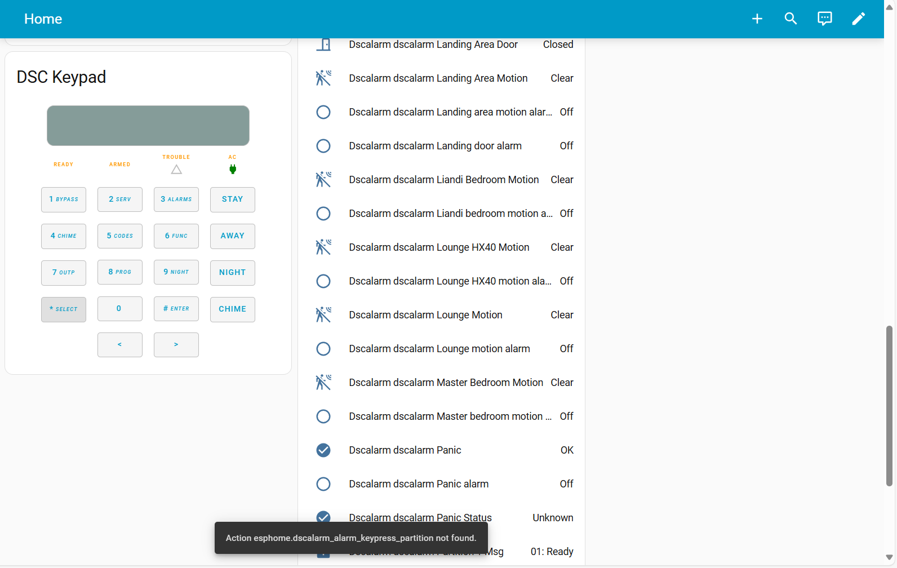Click the 'Dscalarm dscalarm Lounge Motion' text
Image resolution: width=897 pixels, height=568 pixels.
(x=425, y=315)
